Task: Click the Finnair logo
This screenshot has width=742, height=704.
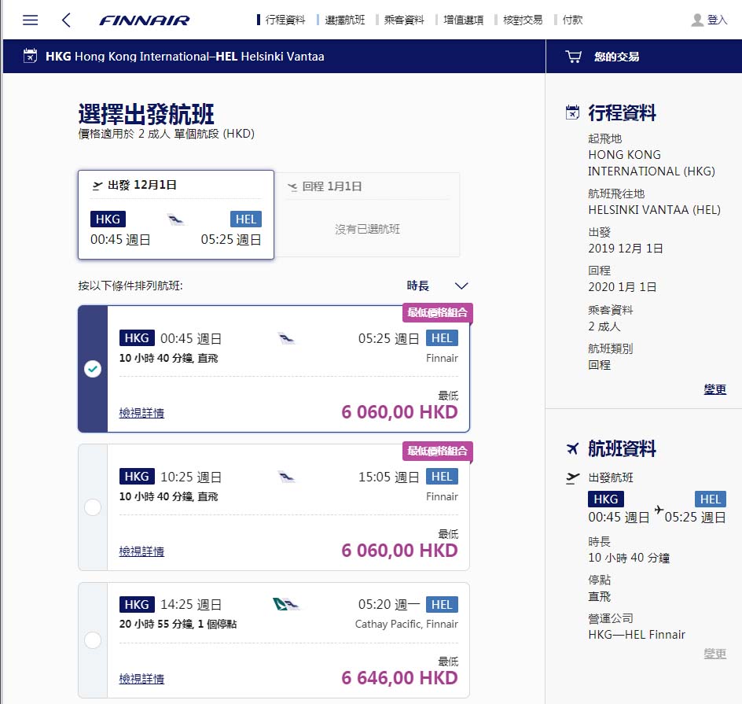Action: [x=145, y=20]
